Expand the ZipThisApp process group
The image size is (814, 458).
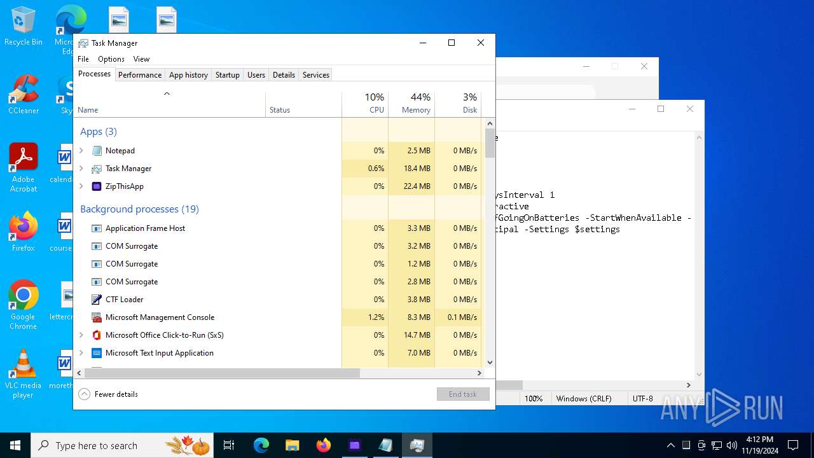81,186
